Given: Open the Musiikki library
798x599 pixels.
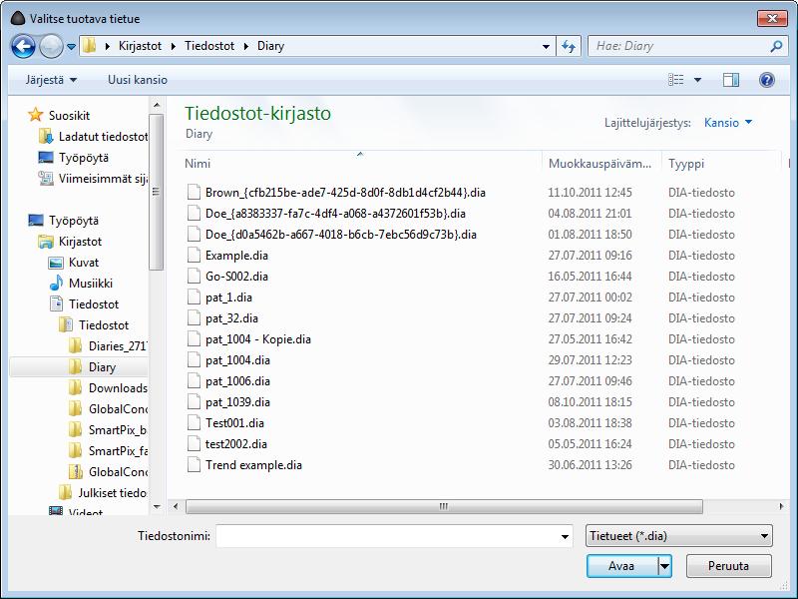Looking at the screenshot, I should click(x=90, y=284).
